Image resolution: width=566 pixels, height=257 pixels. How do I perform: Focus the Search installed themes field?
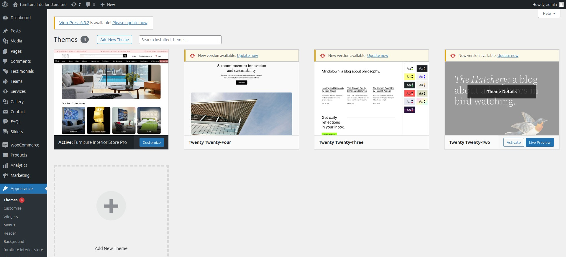click(180, 40)
